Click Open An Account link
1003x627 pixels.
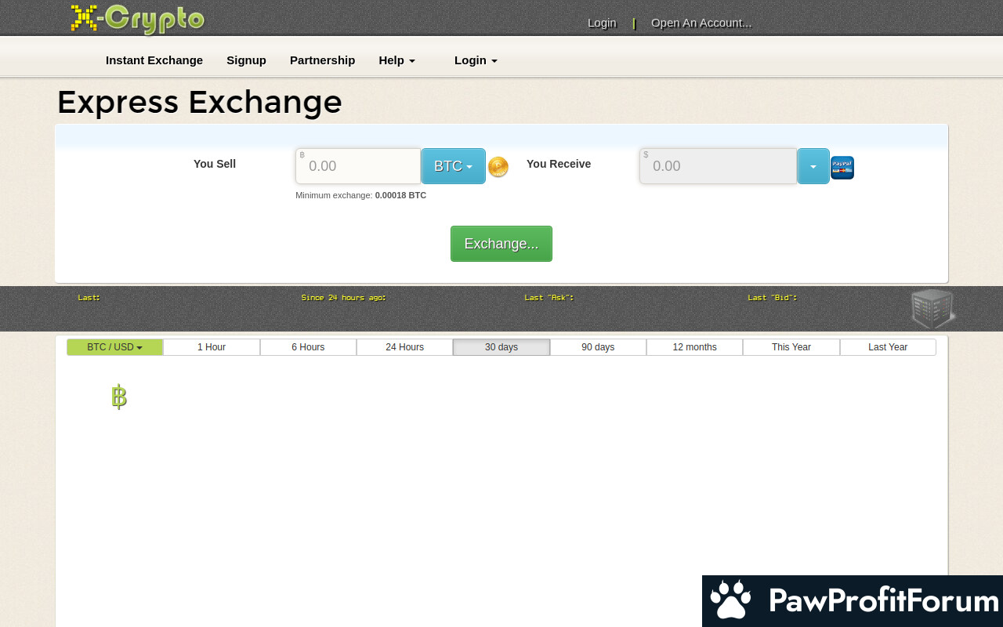click(701, 23)
